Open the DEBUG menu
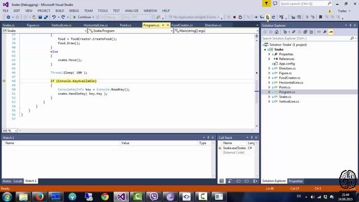 click(74, 11)
